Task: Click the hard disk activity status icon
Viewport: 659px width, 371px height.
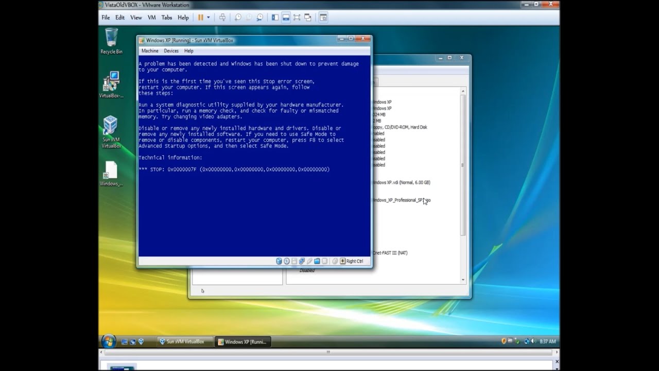Action: pyautogui.click(x=279, y=261)
